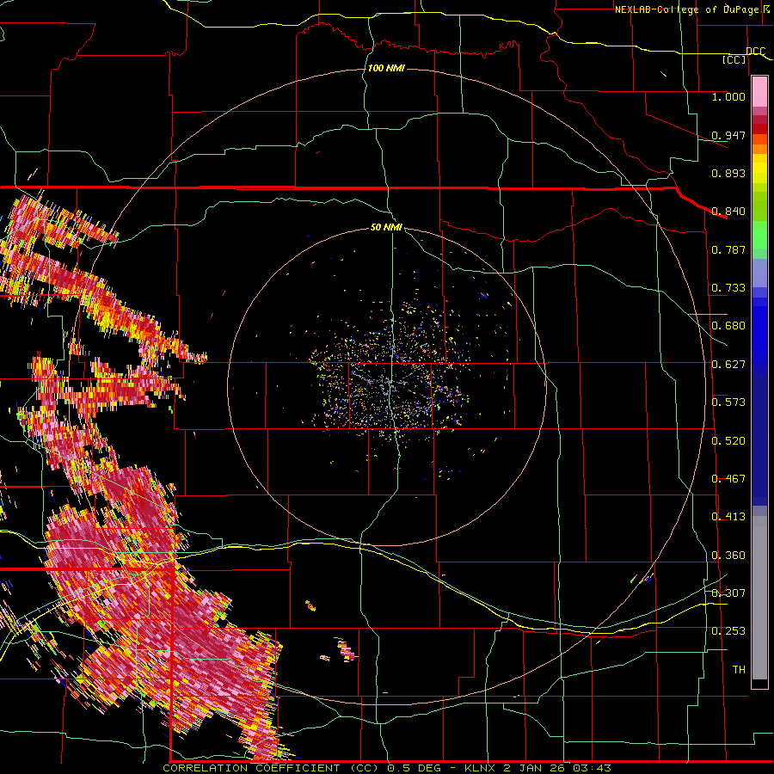
Task: Click the 03:43 timestamp in caption
Action: click(x=592, y=768)
